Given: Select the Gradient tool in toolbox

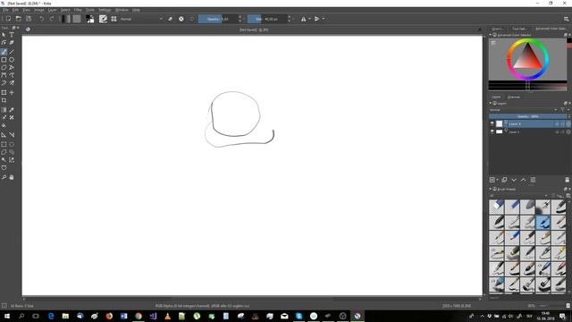Looking at the screenshot, I should coord(4,109).
